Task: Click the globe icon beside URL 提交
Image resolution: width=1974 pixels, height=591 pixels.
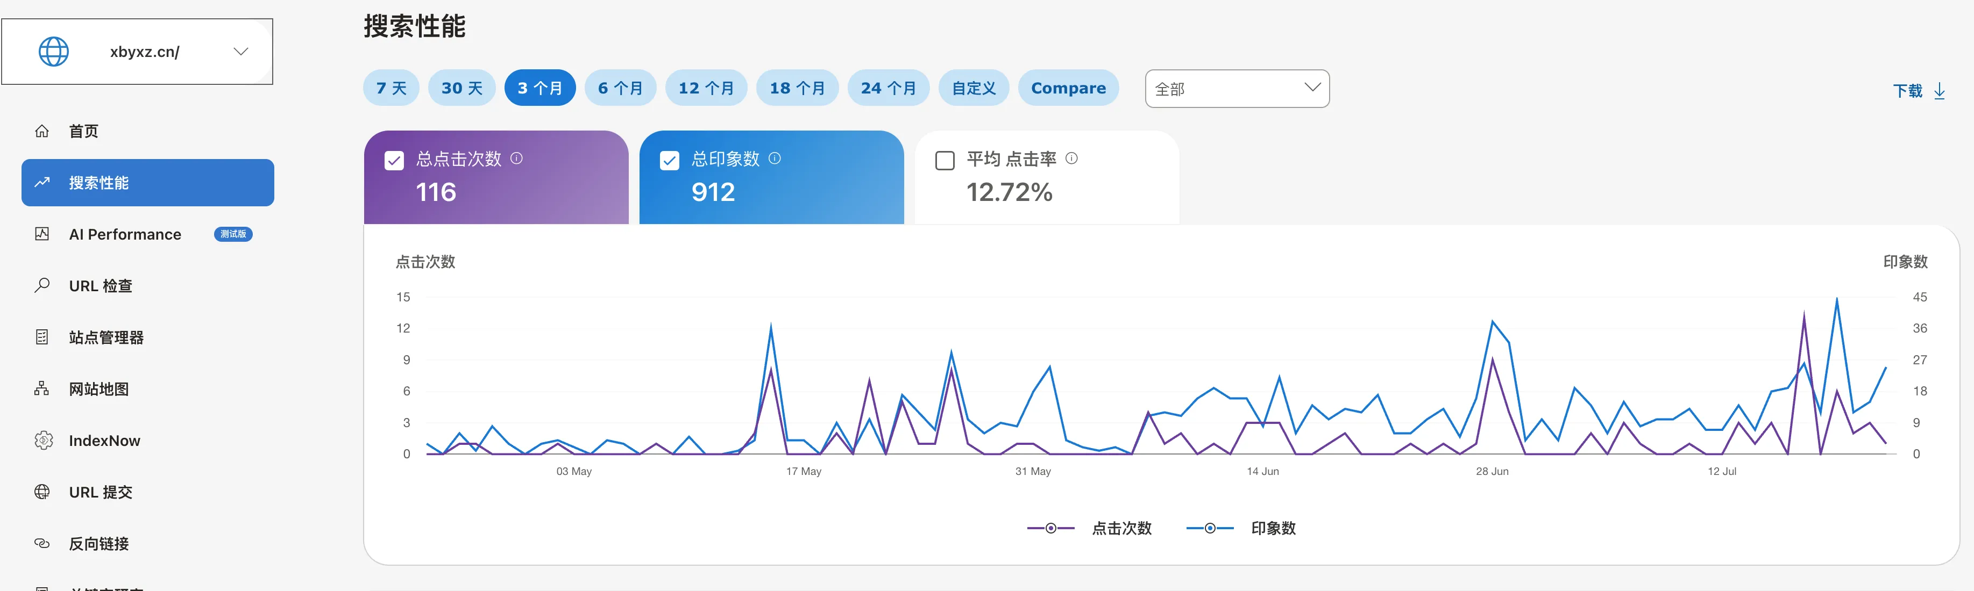Action: (x=42, y=492)
